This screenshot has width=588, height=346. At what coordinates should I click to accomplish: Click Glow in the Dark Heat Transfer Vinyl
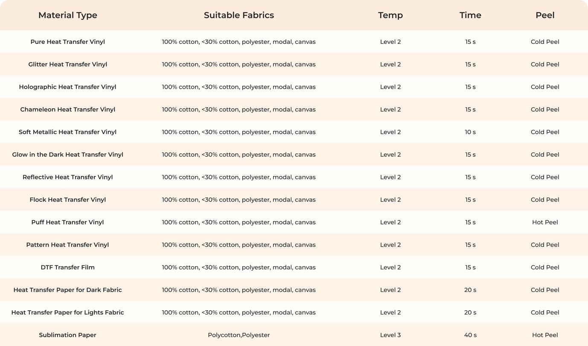[68, 155]
